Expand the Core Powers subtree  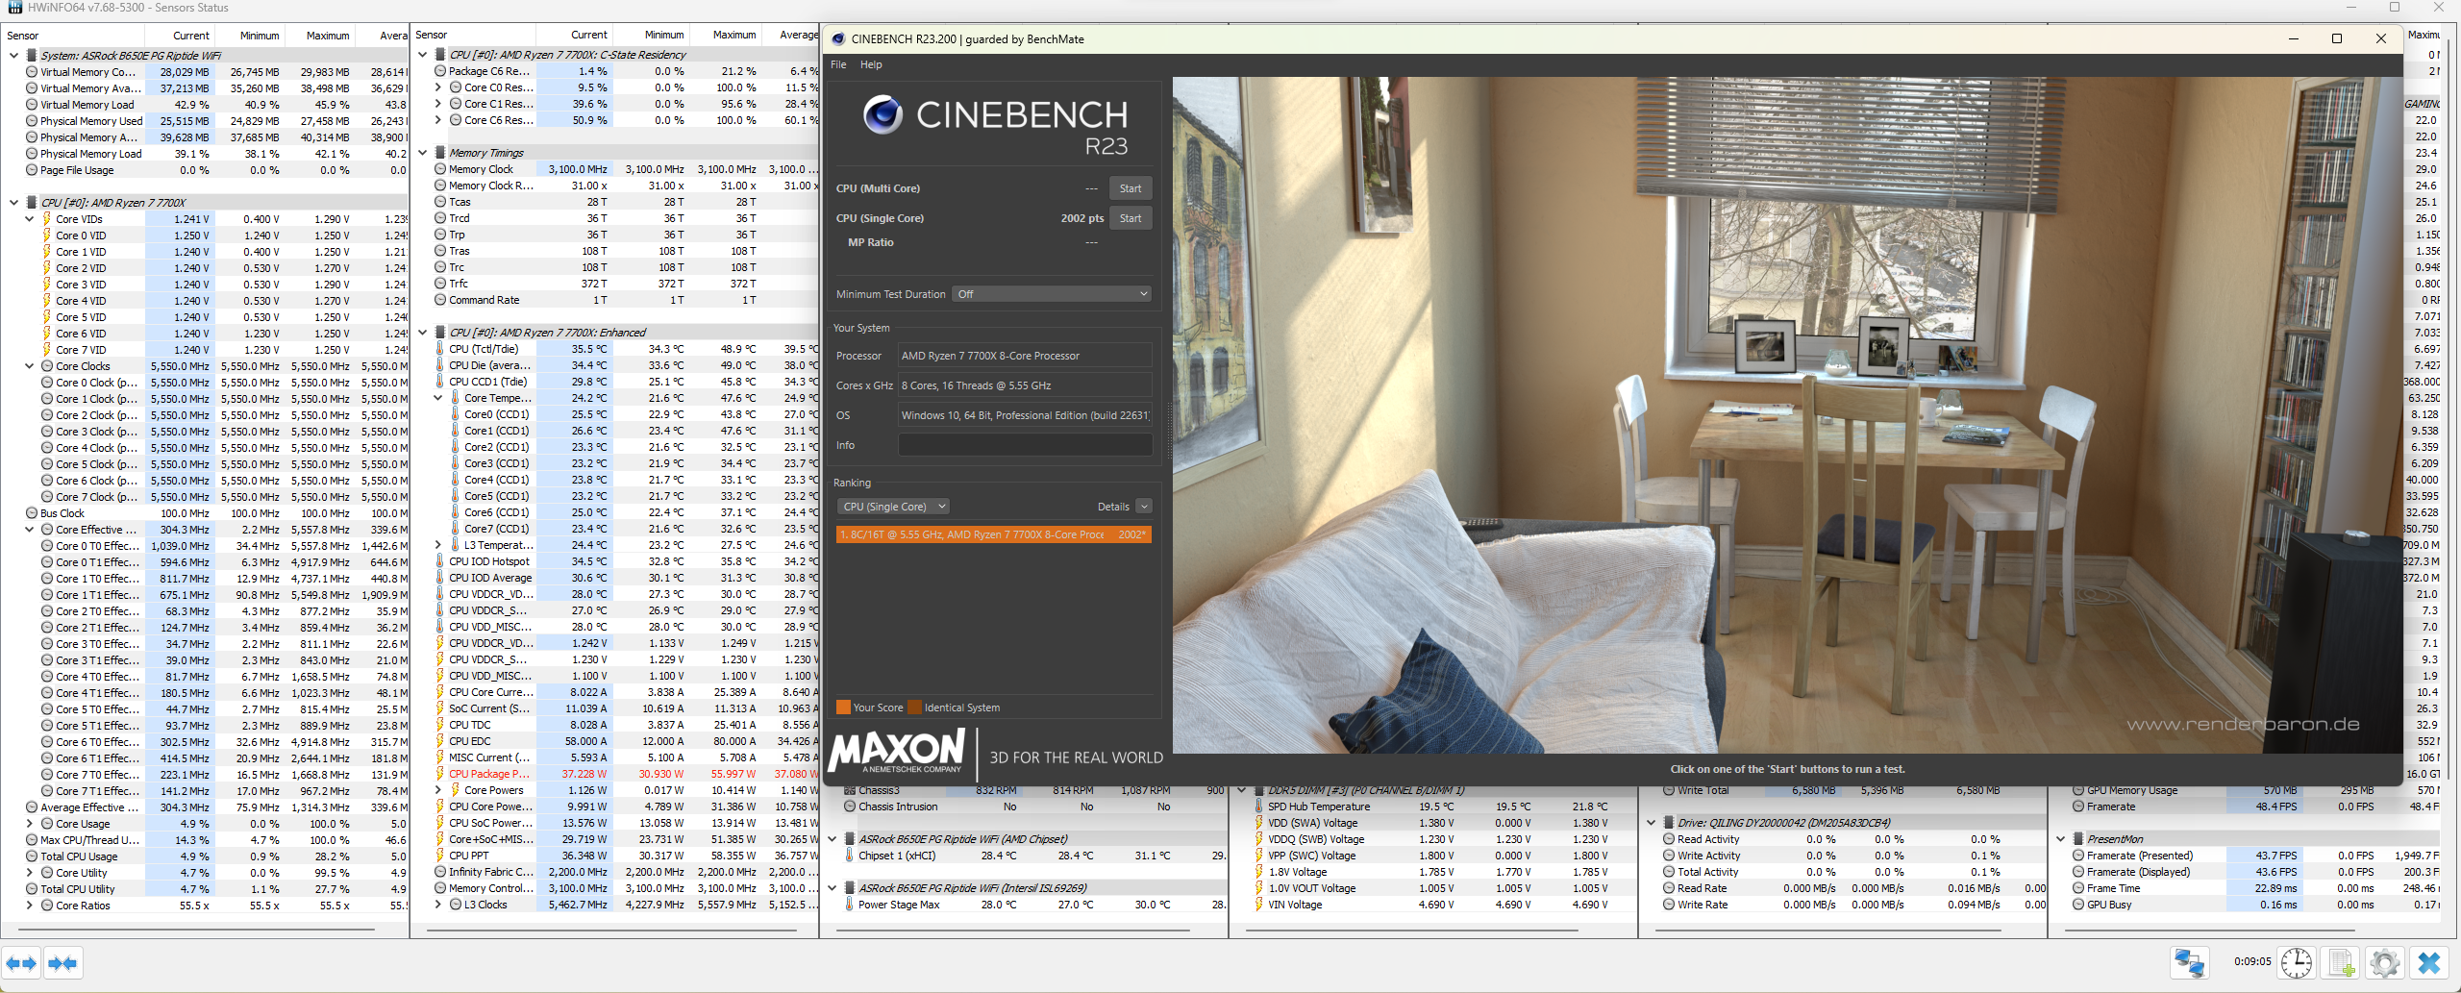[438, 790]
